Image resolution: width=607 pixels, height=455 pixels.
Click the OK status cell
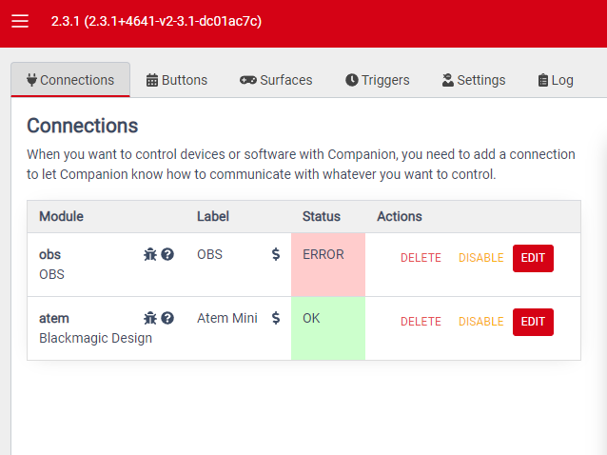(x=328, y=328)
